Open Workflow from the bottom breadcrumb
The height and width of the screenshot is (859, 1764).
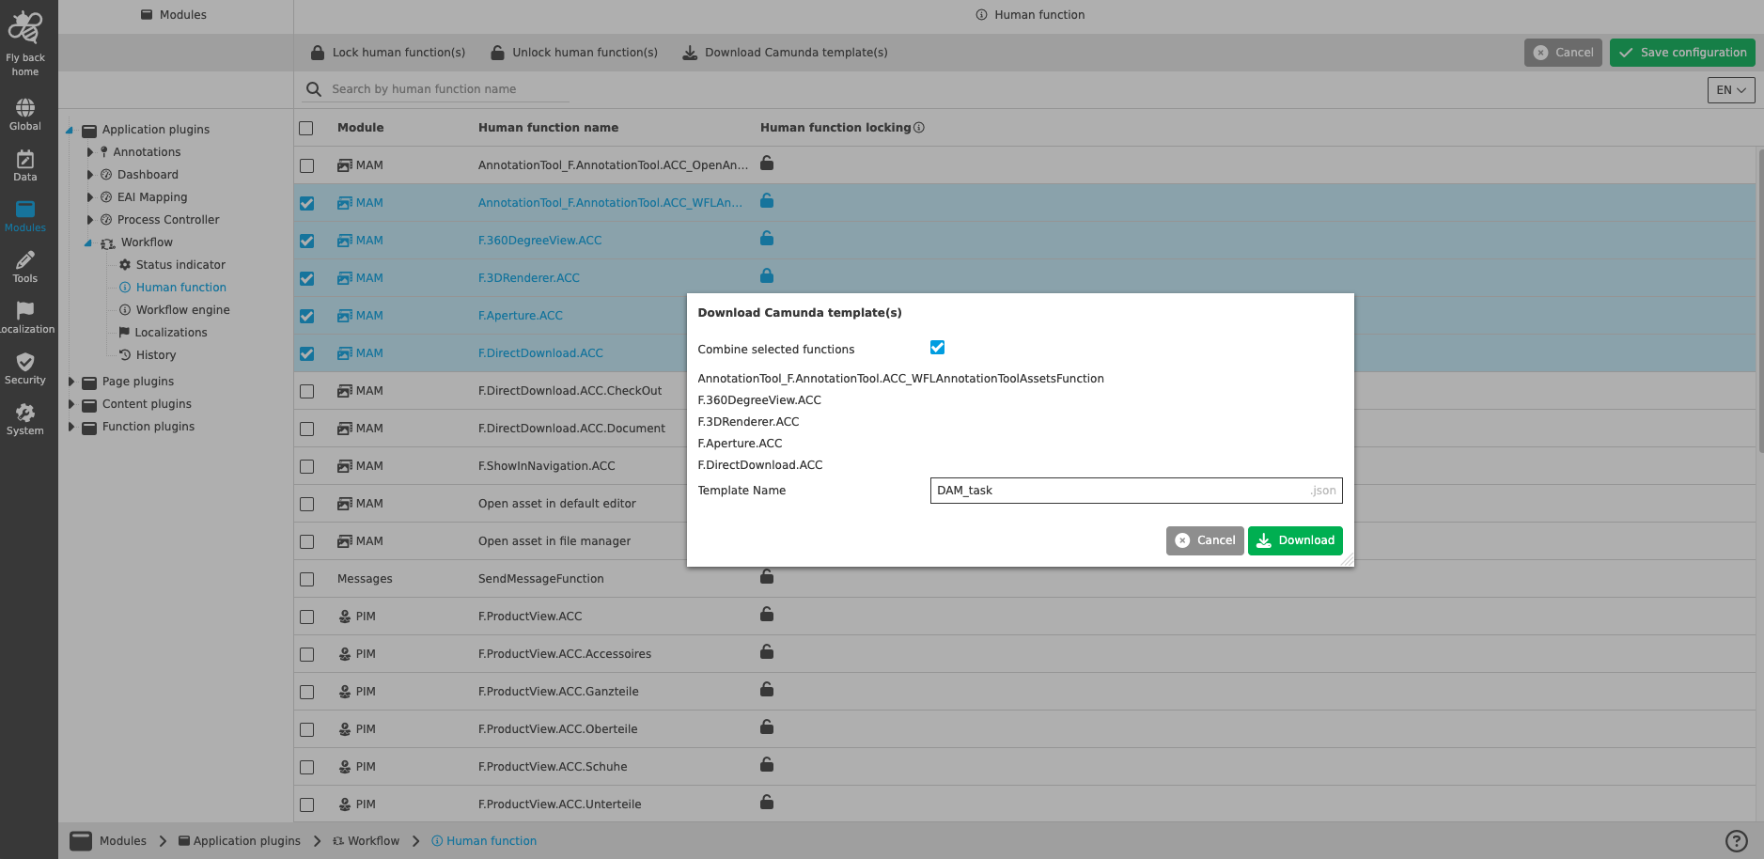[373, 840]
